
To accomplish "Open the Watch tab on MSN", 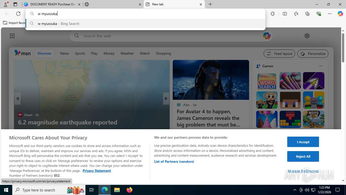I will 145,53.
